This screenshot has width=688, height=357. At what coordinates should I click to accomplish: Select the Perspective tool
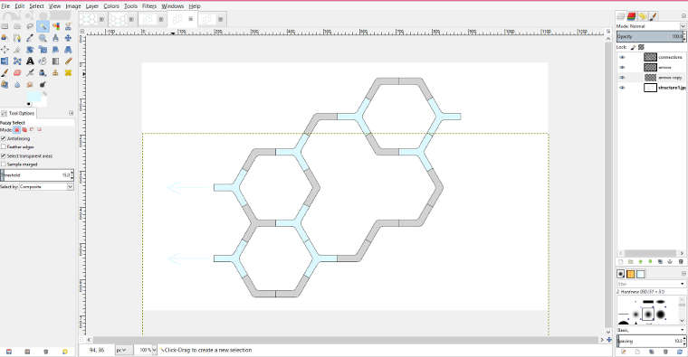coord(68,50)
